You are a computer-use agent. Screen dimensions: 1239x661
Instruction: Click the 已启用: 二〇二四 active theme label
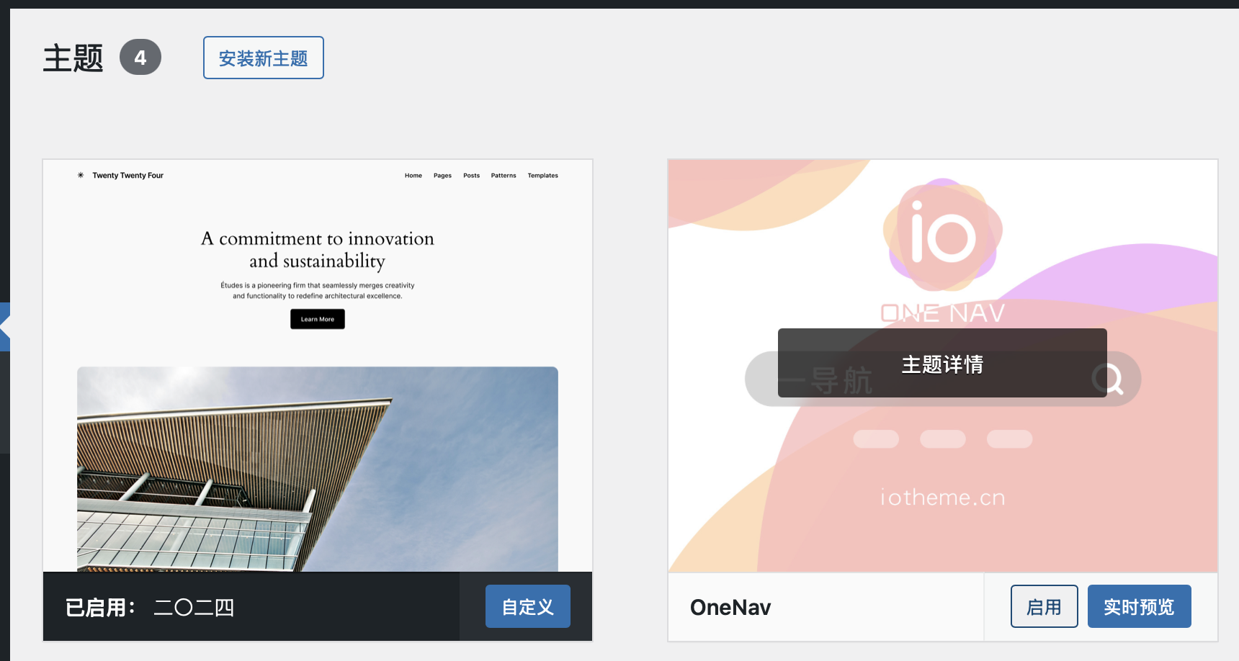150,608
